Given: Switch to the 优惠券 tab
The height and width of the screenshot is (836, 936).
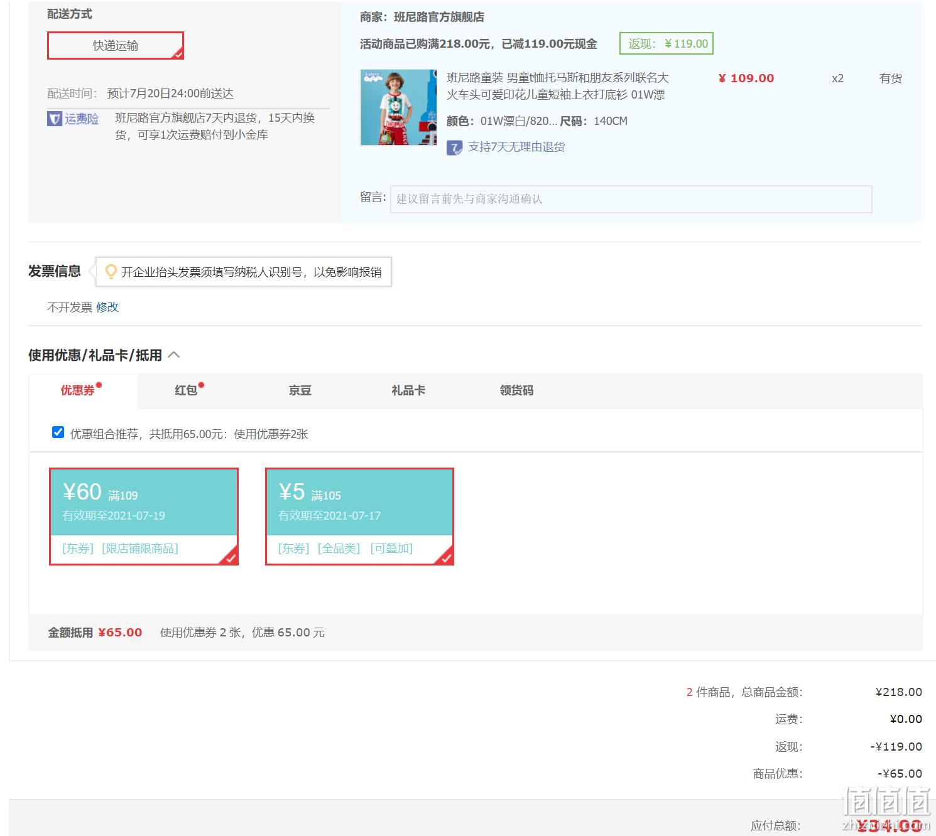Looking at the screenshot, I should point(82,390).
